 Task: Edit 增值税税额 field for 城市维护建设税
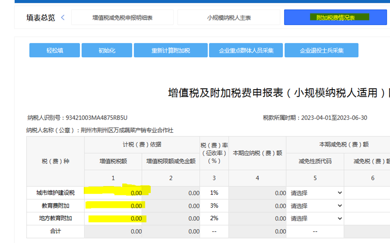pos(113,193)
